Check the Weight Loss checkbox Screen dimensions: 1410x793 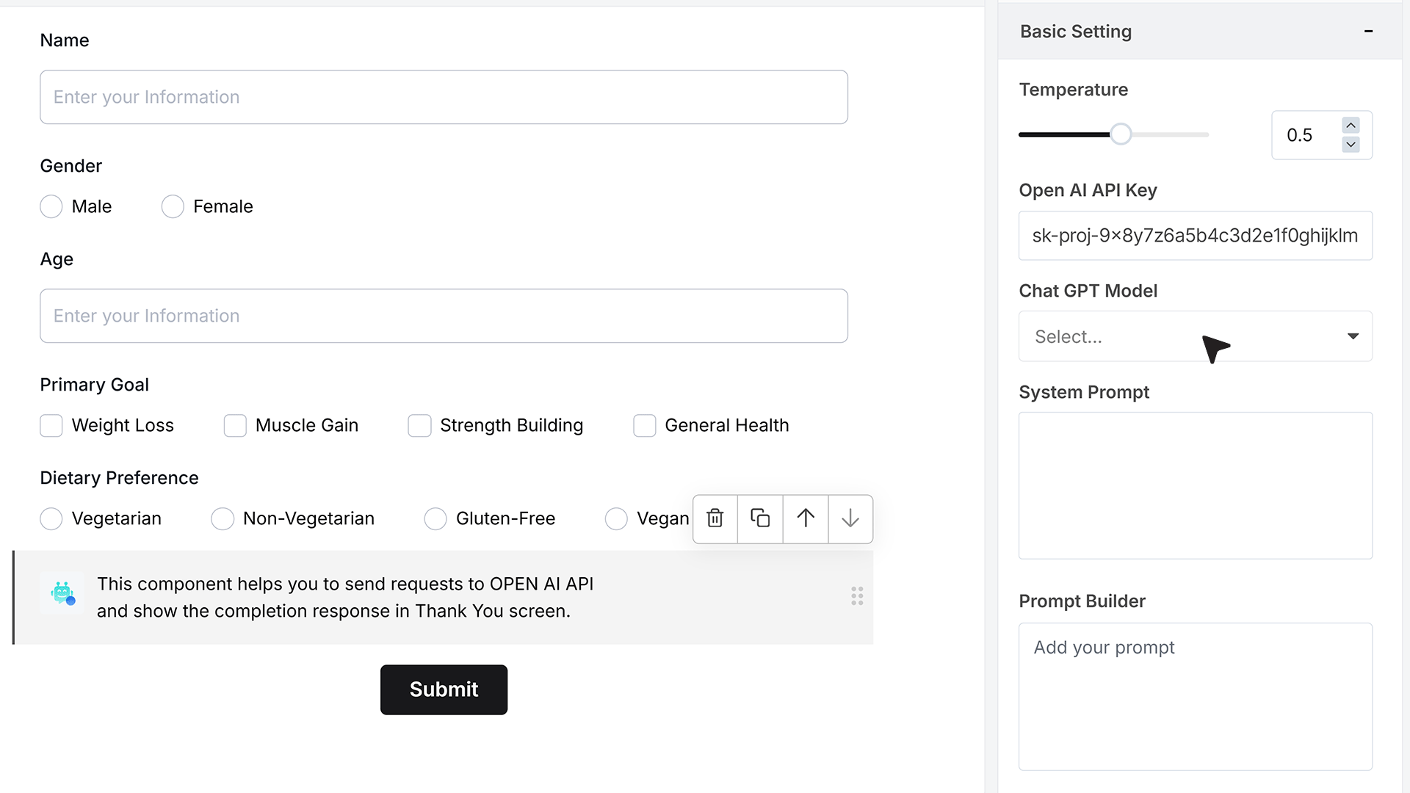point(51,425)
